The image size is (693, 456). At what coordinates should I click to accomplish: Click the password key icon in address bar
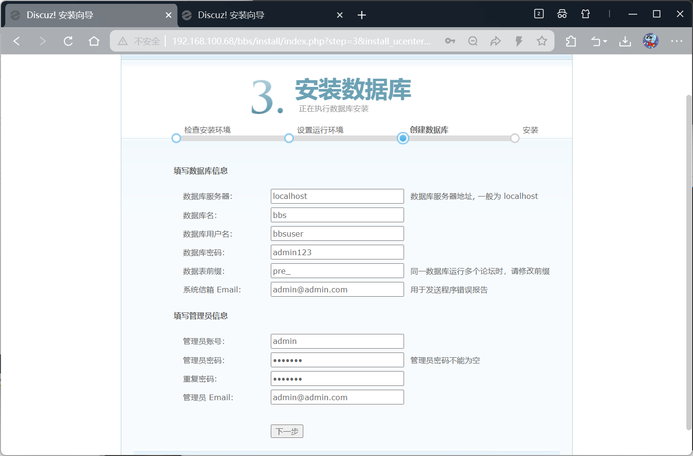pyautogui.click(x=450, y=41)
